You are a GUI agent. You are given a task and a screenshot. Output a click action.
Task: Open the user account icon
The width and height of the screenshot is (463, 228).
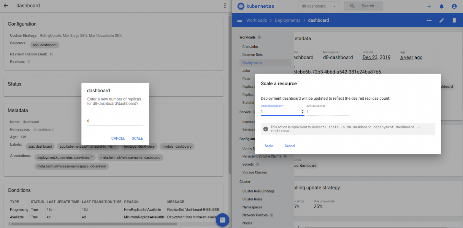(x=454, y=6)
